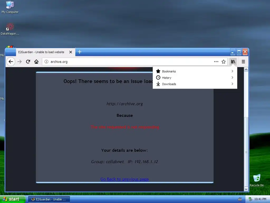Click the red site not responding message
Image resolution: width=270 pixels, height=203 pixels.
click(x=125, y=127)
